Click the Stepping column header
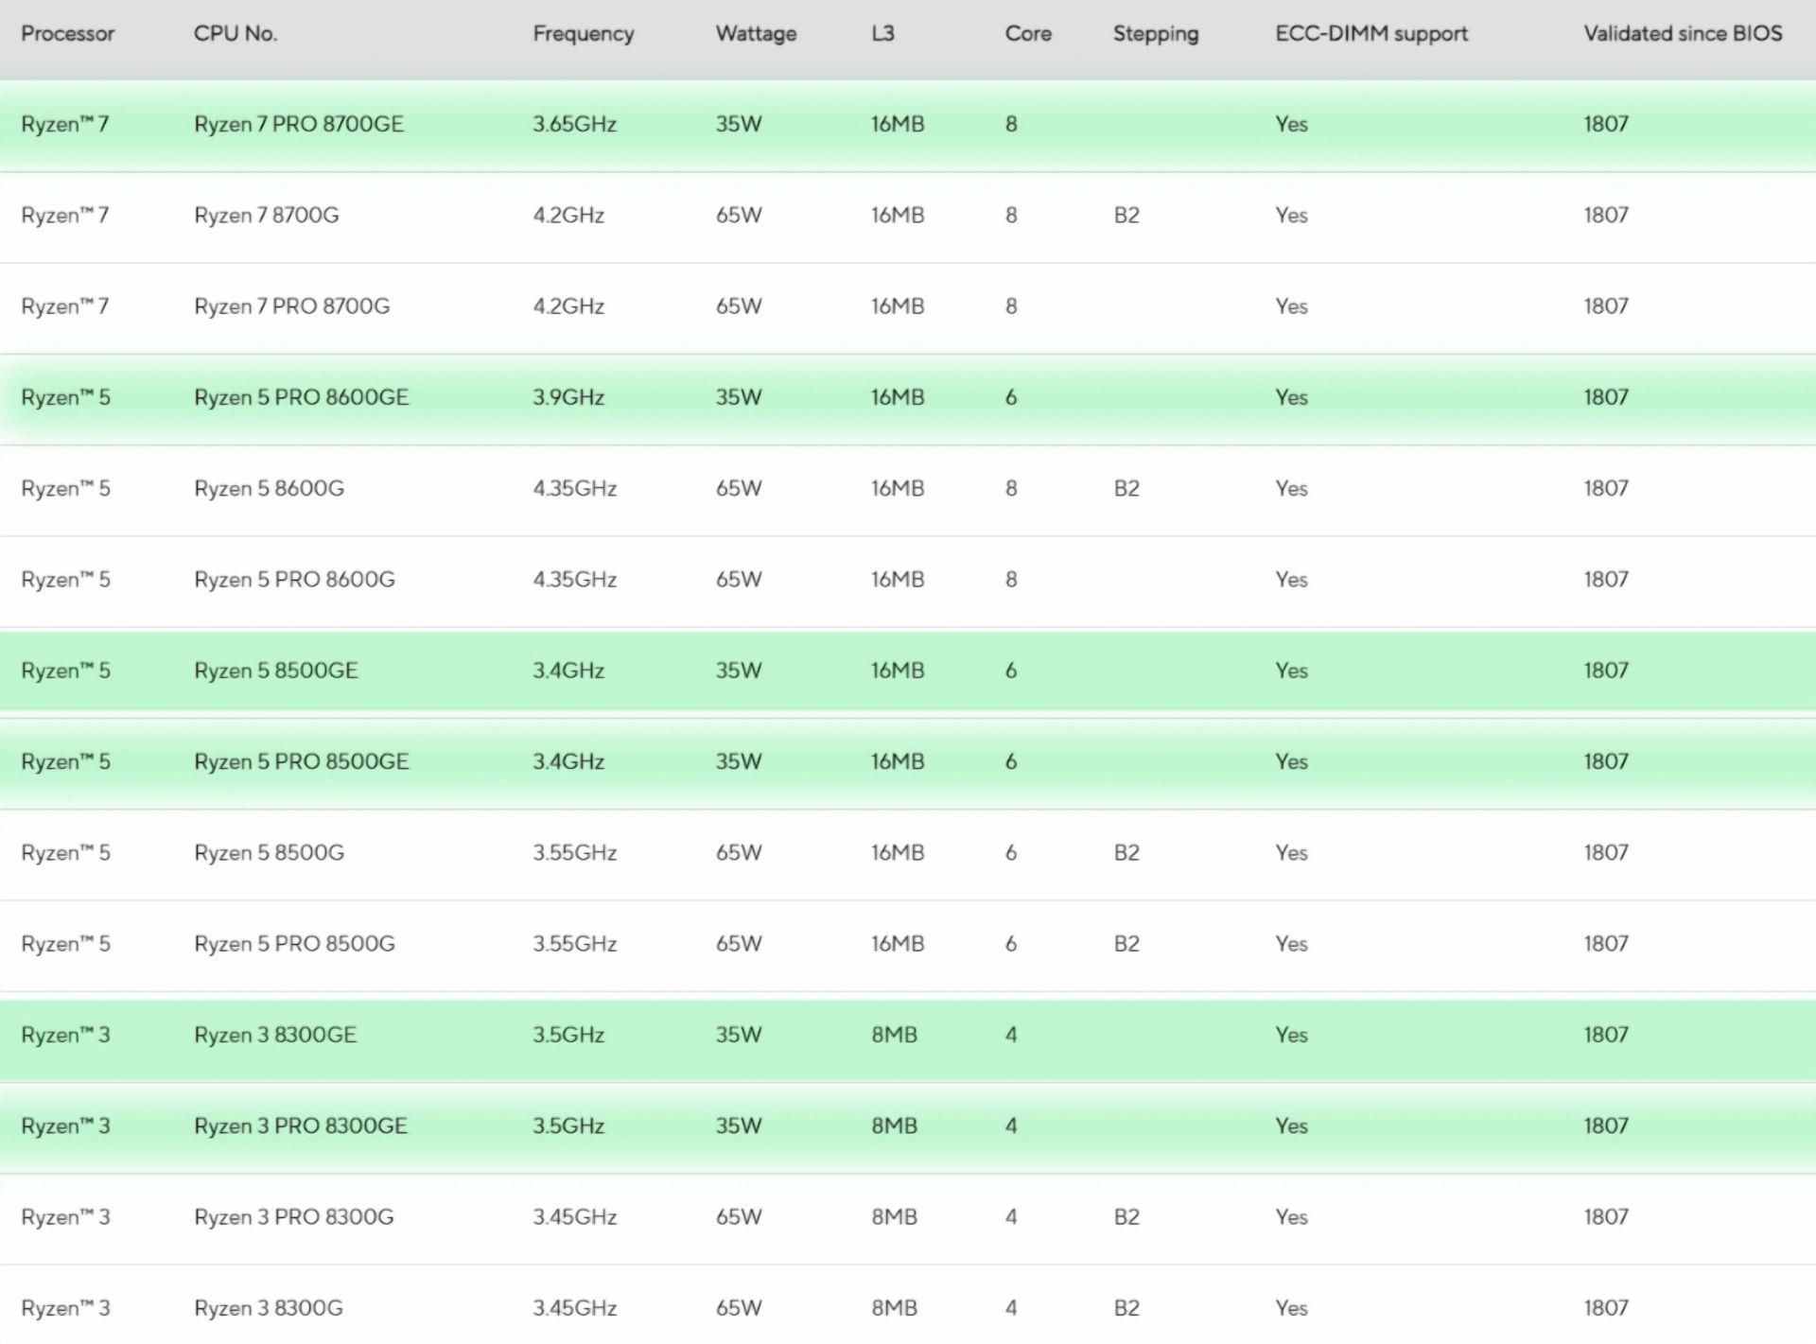1816x1344 pixels. (x=1156, y=34)
